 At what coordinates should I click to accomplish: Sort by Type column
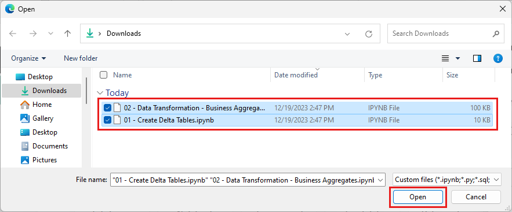tap(375, 75)
